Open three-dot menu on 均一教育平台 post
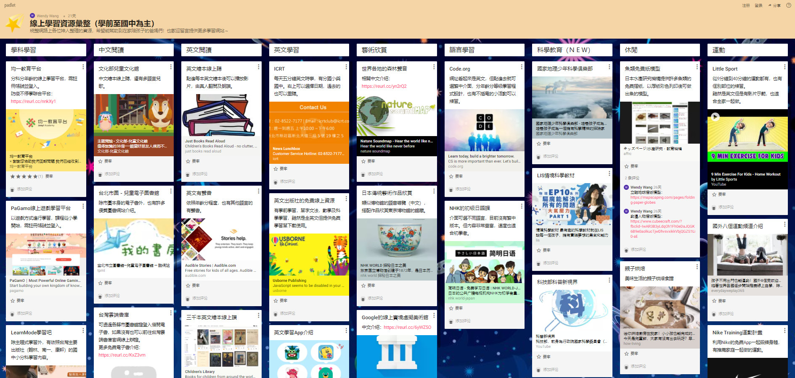 83,67
